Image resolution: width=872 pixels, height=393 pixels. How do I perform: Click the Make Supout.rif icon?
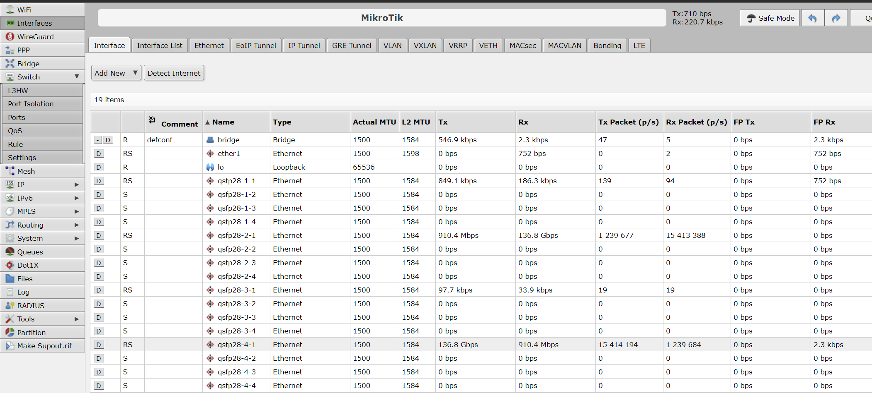pyautogui.click(x=10, y=346)
